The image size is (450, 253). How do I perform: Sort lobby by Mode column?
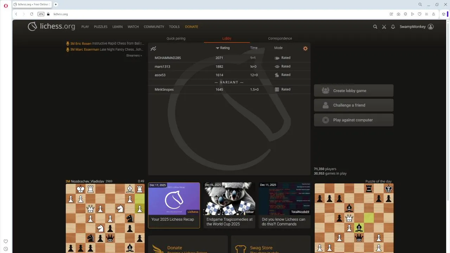(278, 48)
